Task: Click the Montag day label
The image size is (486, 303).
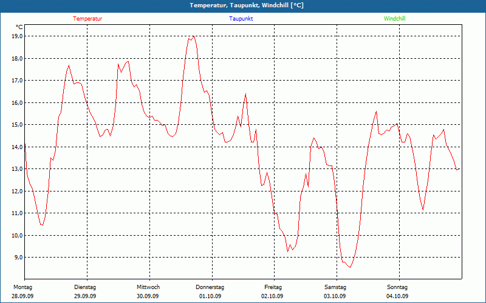Action: click(x=22, y=287)
